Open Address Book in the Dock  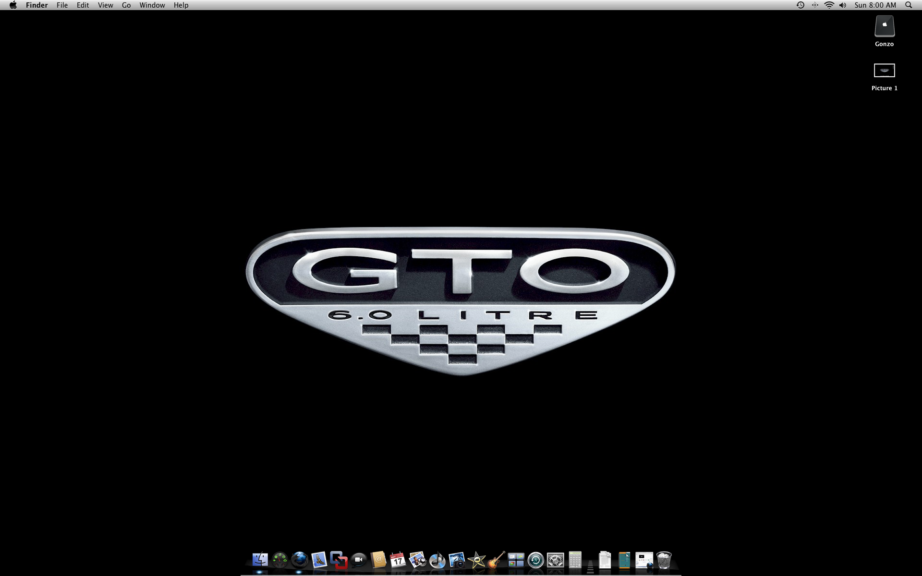(378, 560)
